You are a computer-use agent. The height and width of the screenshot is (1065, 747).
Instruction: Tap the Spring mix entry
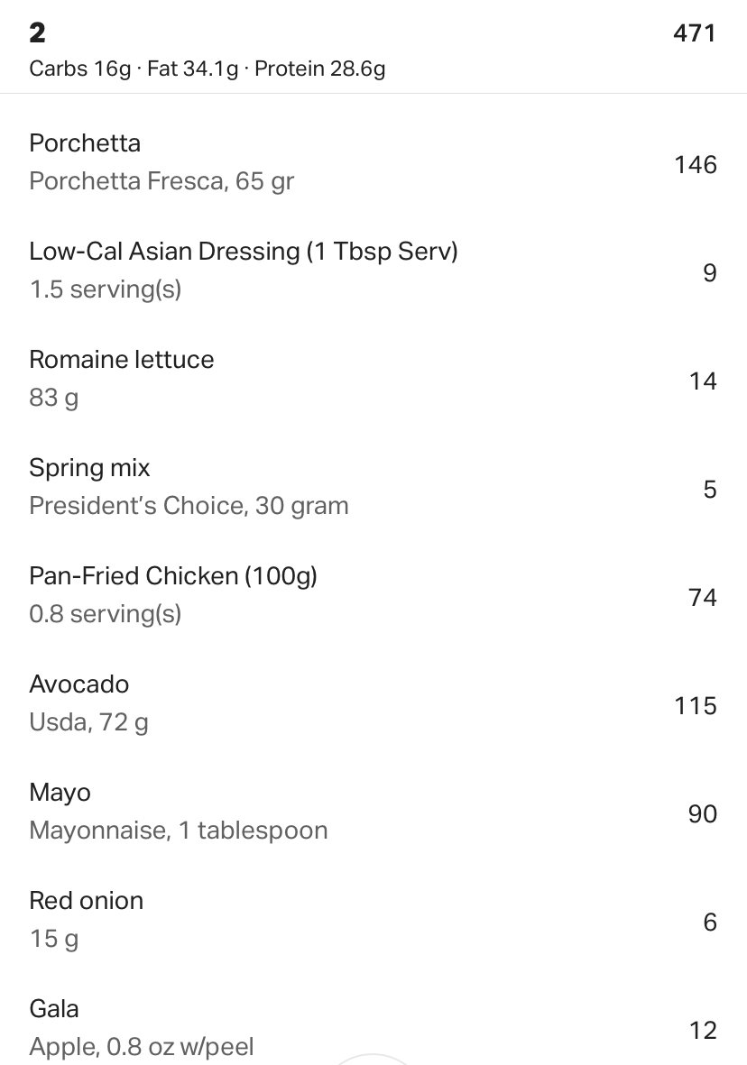[373, 487]
